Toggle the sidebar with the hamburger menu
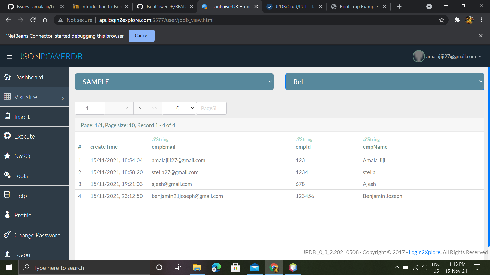 9,56
